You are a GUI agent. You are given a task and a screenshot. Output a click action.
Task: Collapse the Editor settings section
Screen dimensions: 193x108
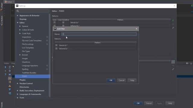pyautogui.click(x=17, y=23)
